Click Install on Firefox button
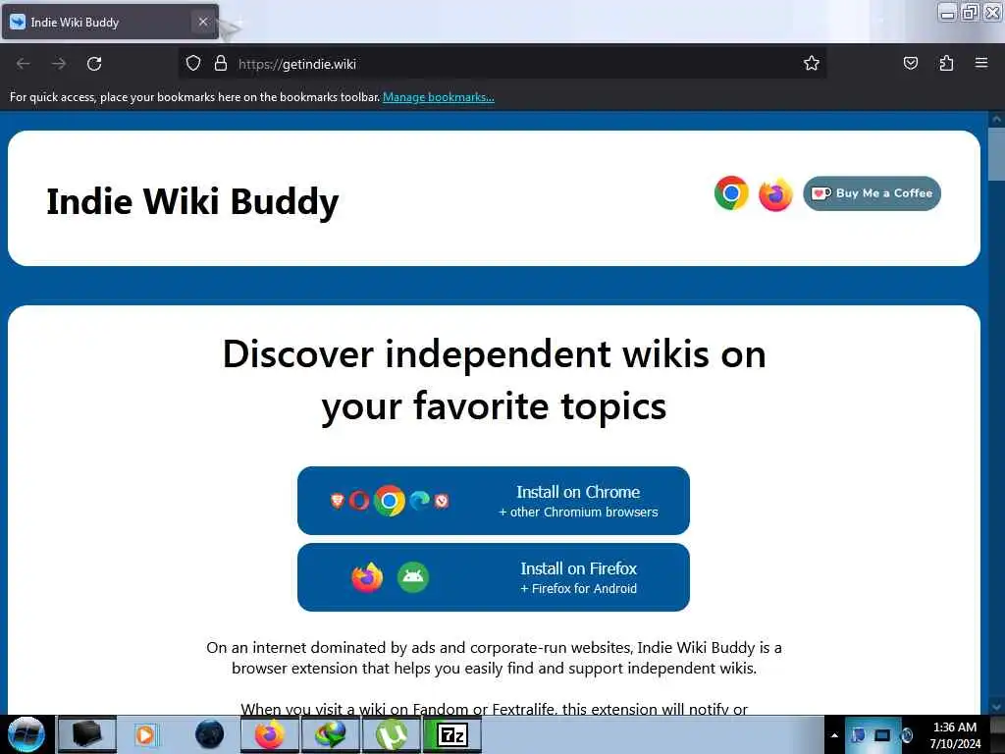 tap(494, 577)
